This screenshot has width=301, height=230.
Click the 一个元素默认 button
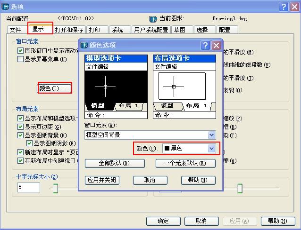tap(185, 163)
